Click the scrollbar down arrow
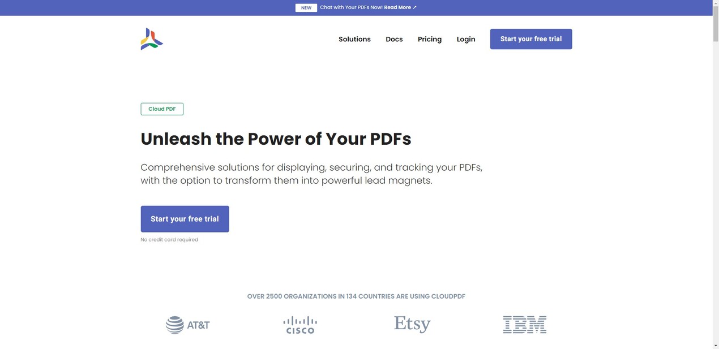719x349 pixels. 715,346
